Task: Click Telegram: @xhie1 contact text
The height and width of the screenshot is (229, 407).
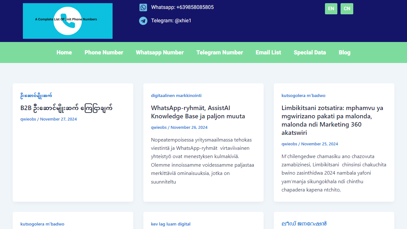Action: tap(171, 21)
